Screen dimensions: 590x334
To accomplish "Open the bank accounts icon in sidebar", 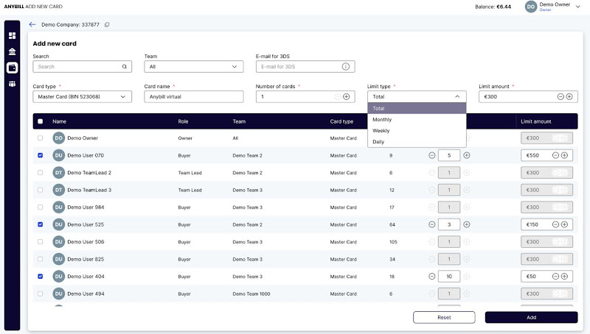I will point(12,51).
